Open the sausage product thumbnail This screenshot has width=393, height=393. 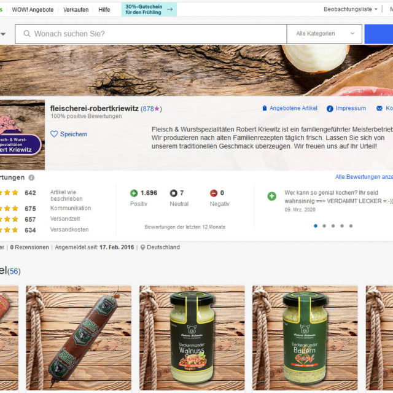79,338
